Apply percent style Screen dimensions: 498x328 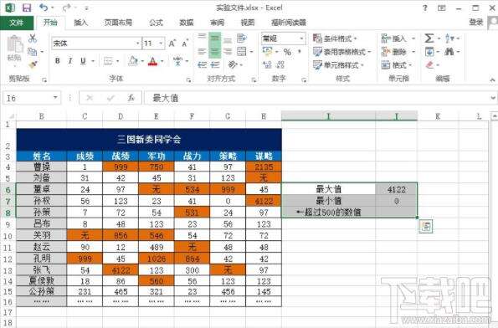tap(287, 51)
